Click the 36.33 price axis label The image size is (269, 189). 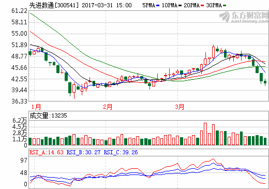point(19,101)
